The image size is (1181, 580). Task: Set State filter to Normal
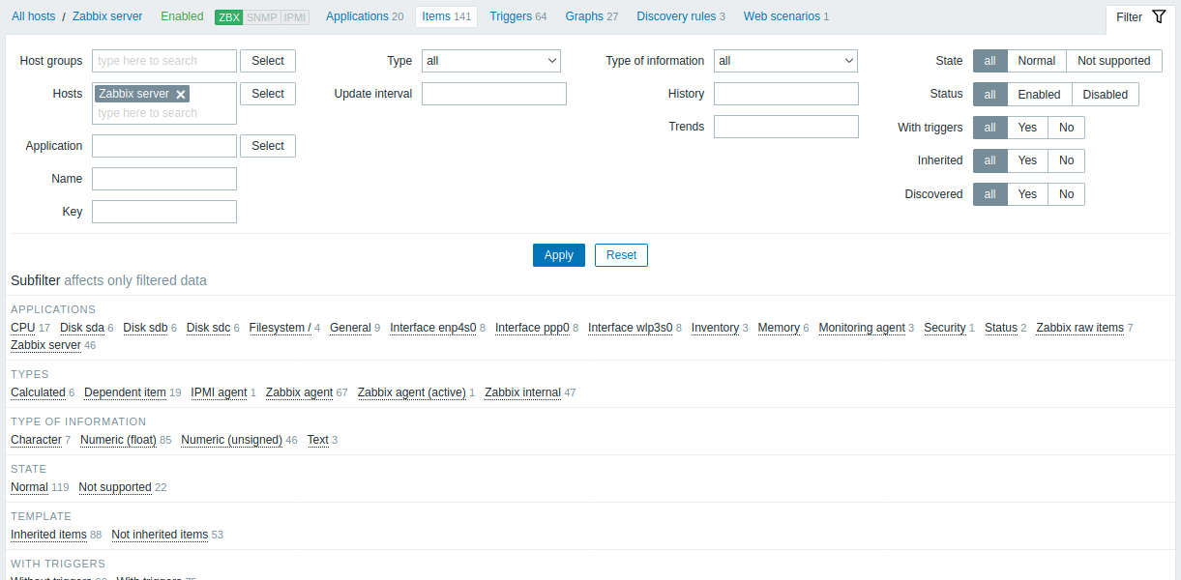point(1036,61)
